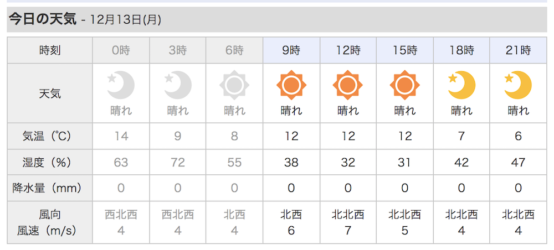Select the orange sun icon at 12時

(348, 85)
